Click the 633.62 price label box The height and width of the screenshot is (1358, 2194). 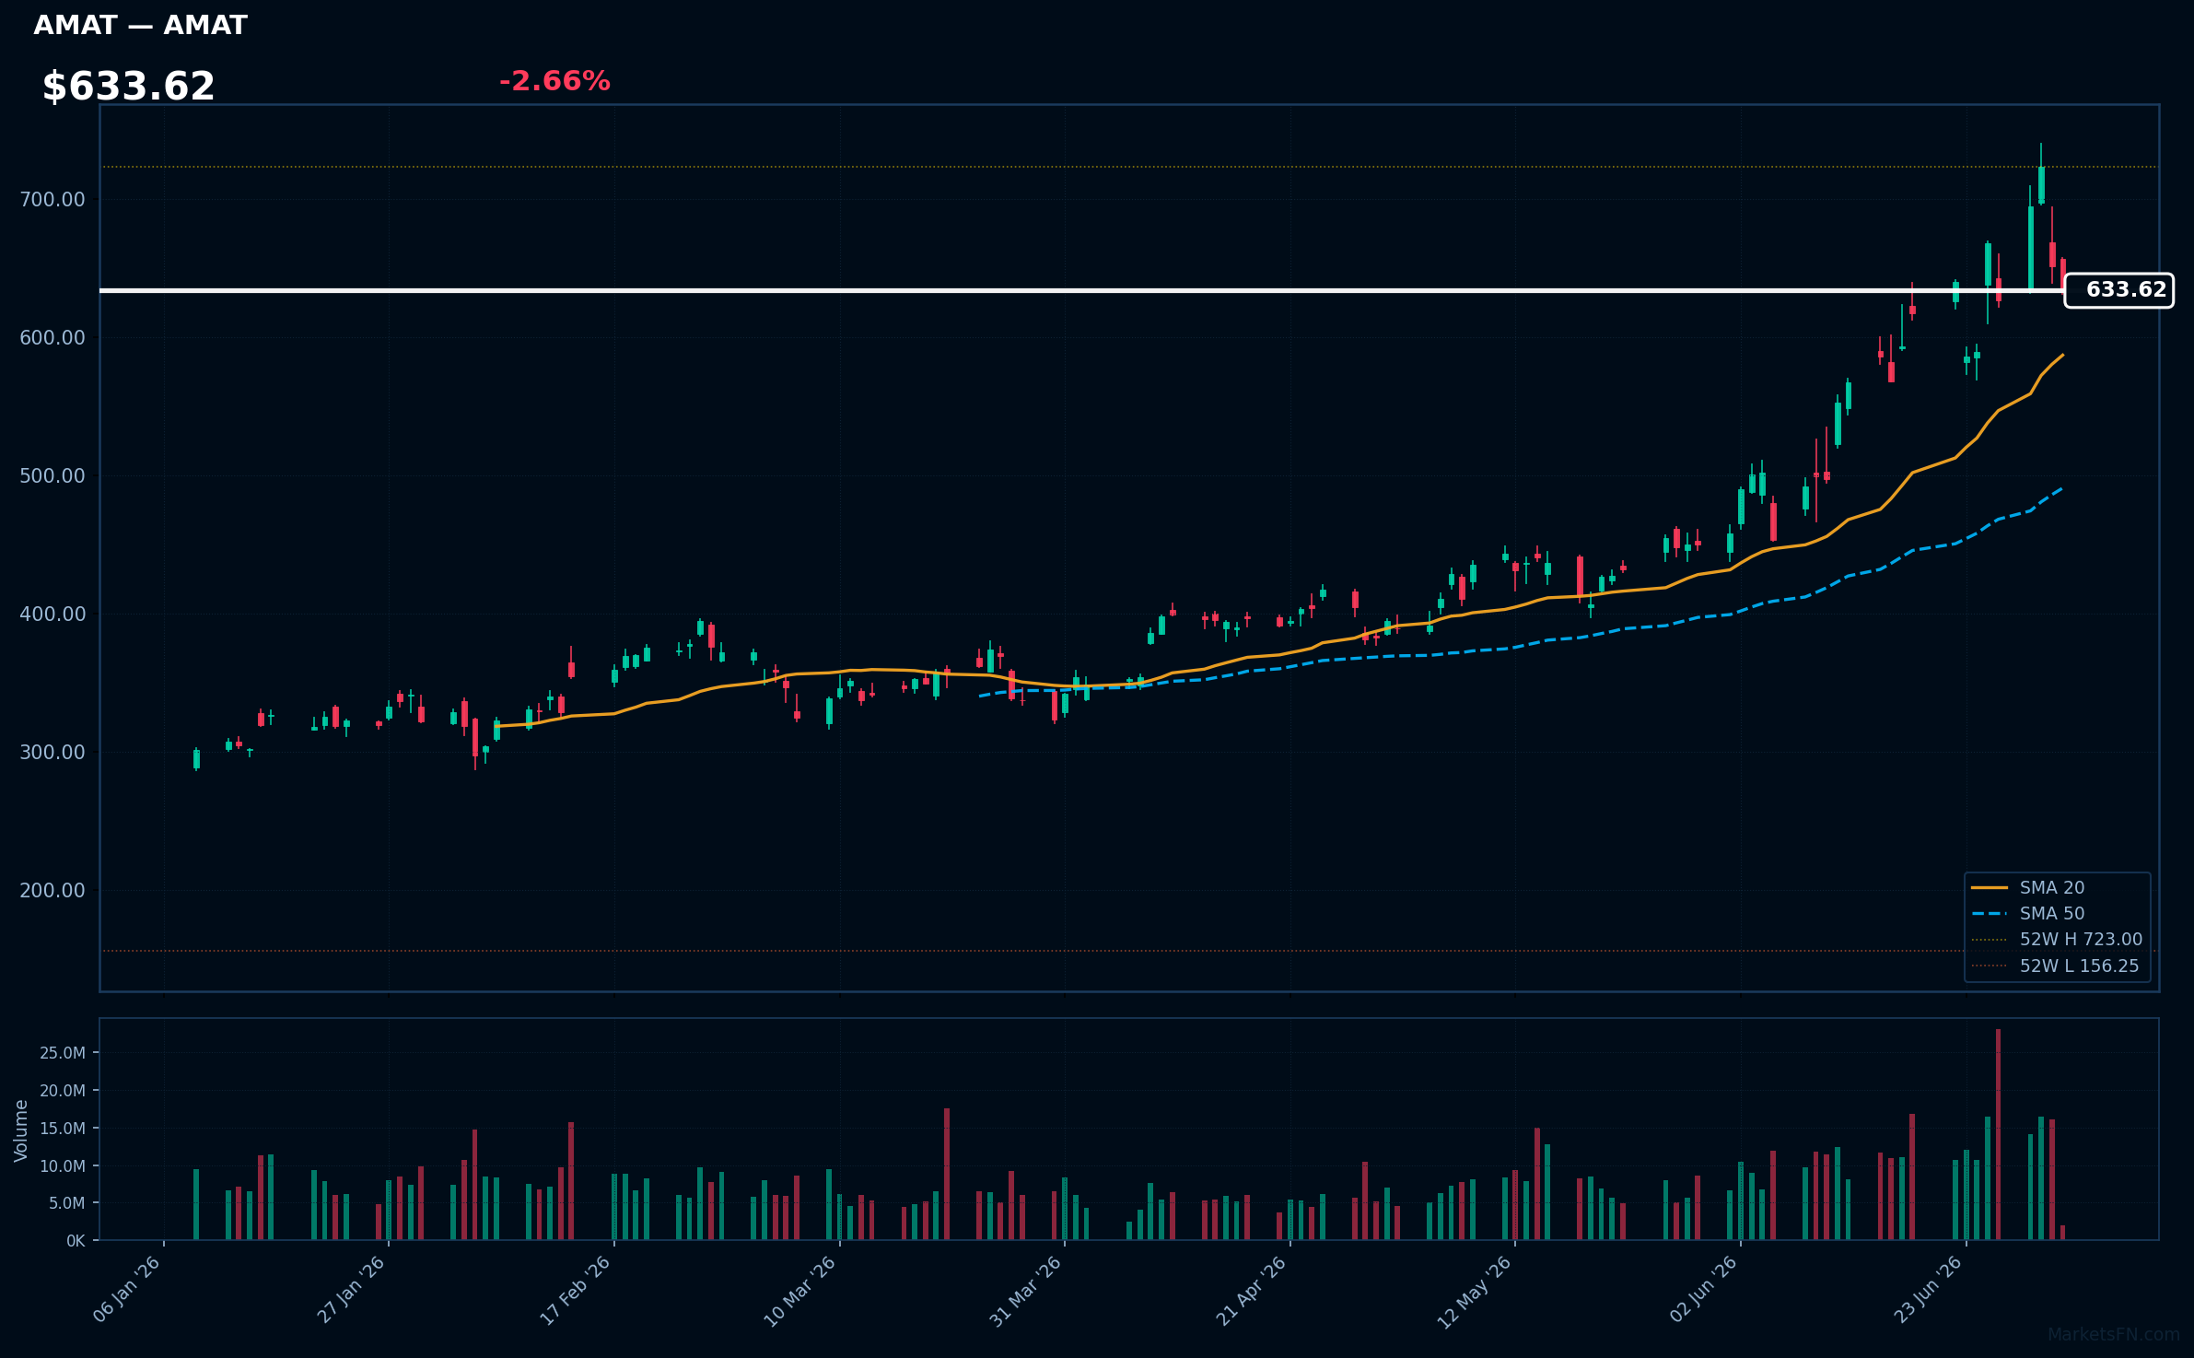2118,290
